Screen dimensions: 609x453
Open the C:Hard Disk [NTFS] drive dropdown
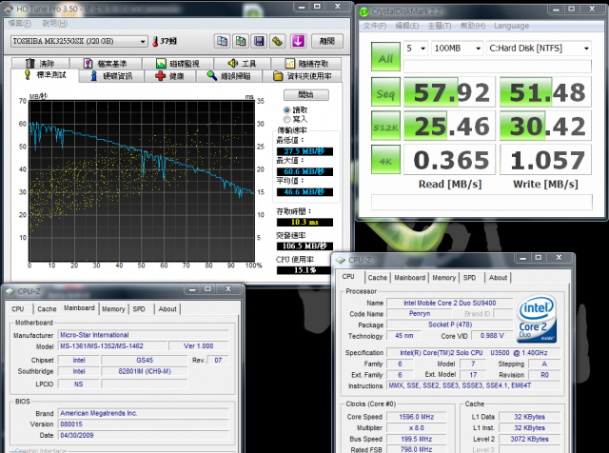[540, 49]
